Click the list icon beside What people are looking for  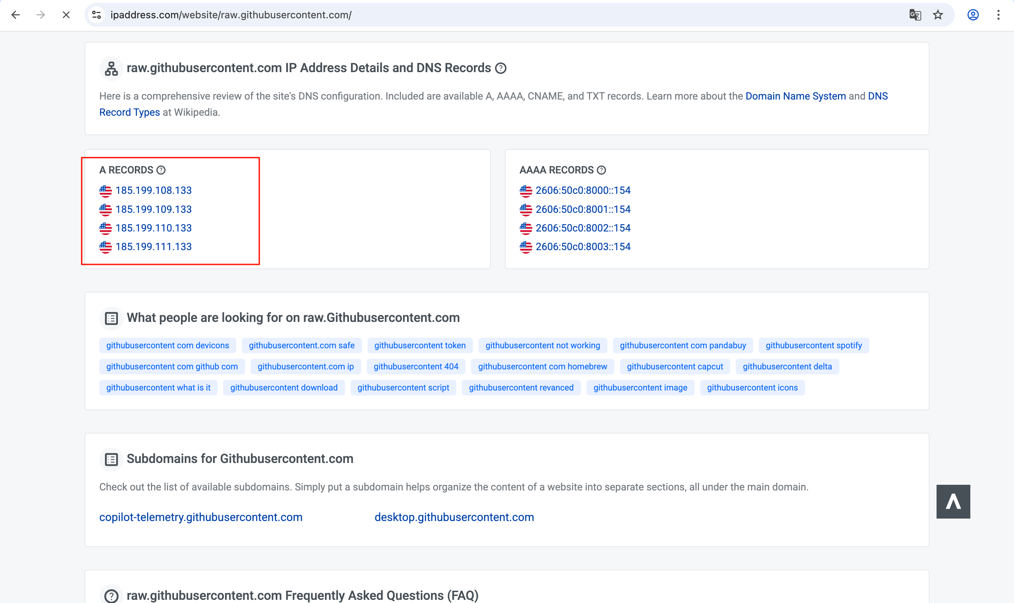point(111,318)
